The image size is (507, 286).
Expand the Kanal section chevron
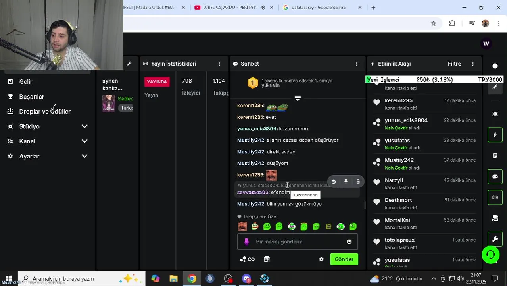click(84, 141)
